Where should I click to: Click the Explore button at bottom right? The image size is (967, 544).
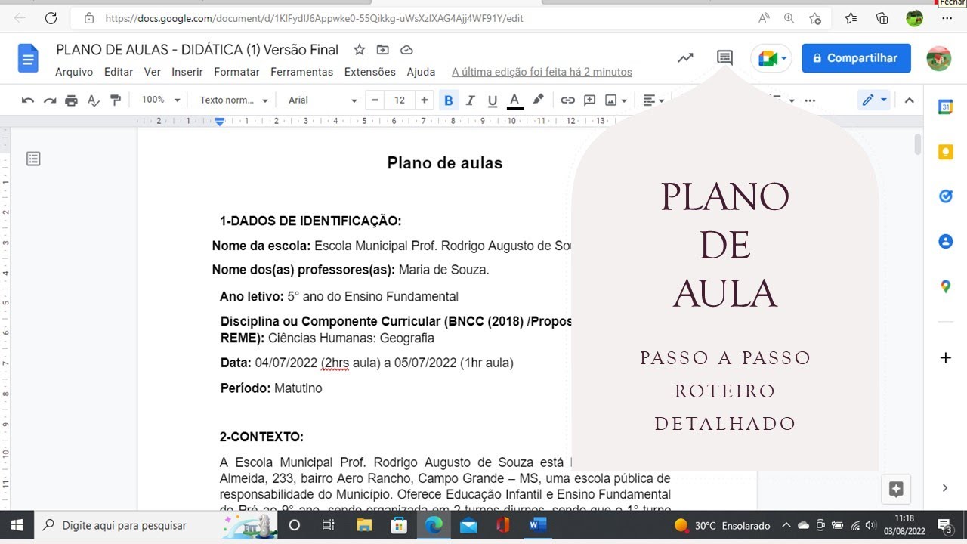pyautogui.click(x=896, y=489)
